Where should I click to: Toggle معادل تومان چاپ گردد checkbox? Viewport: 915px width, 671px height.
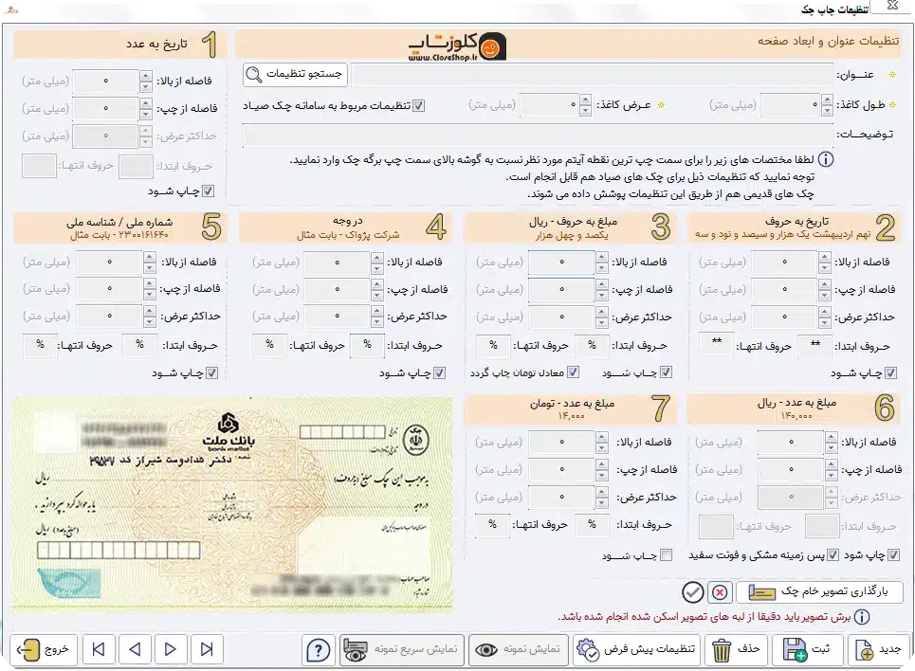tap(573, 372)
